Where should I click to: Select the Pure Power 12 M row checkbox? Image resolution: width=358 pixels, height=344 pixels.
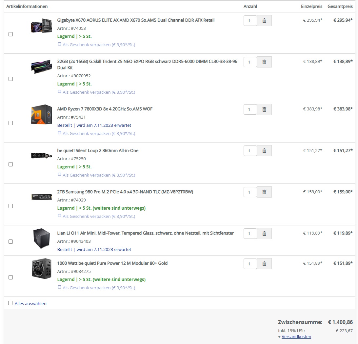pyautogui.click(x=10, y=277)
